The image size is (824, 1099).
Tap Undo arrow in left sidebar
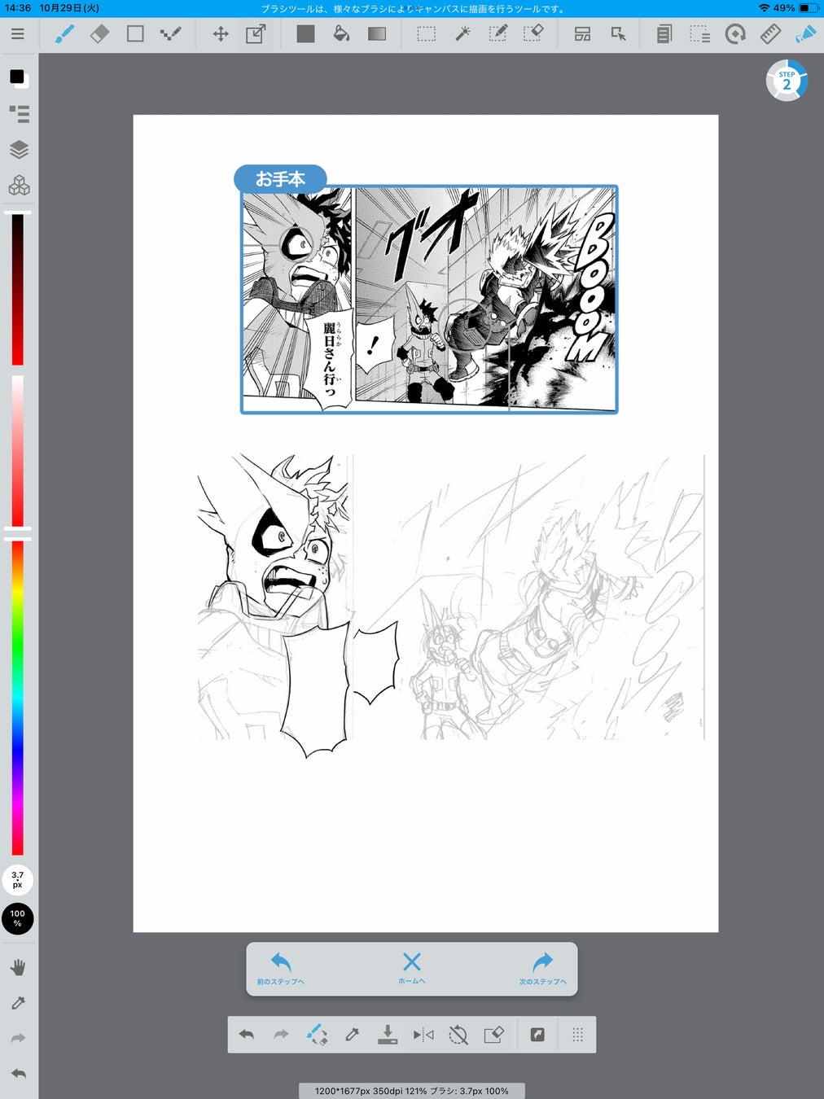[x=18, y=1074]
